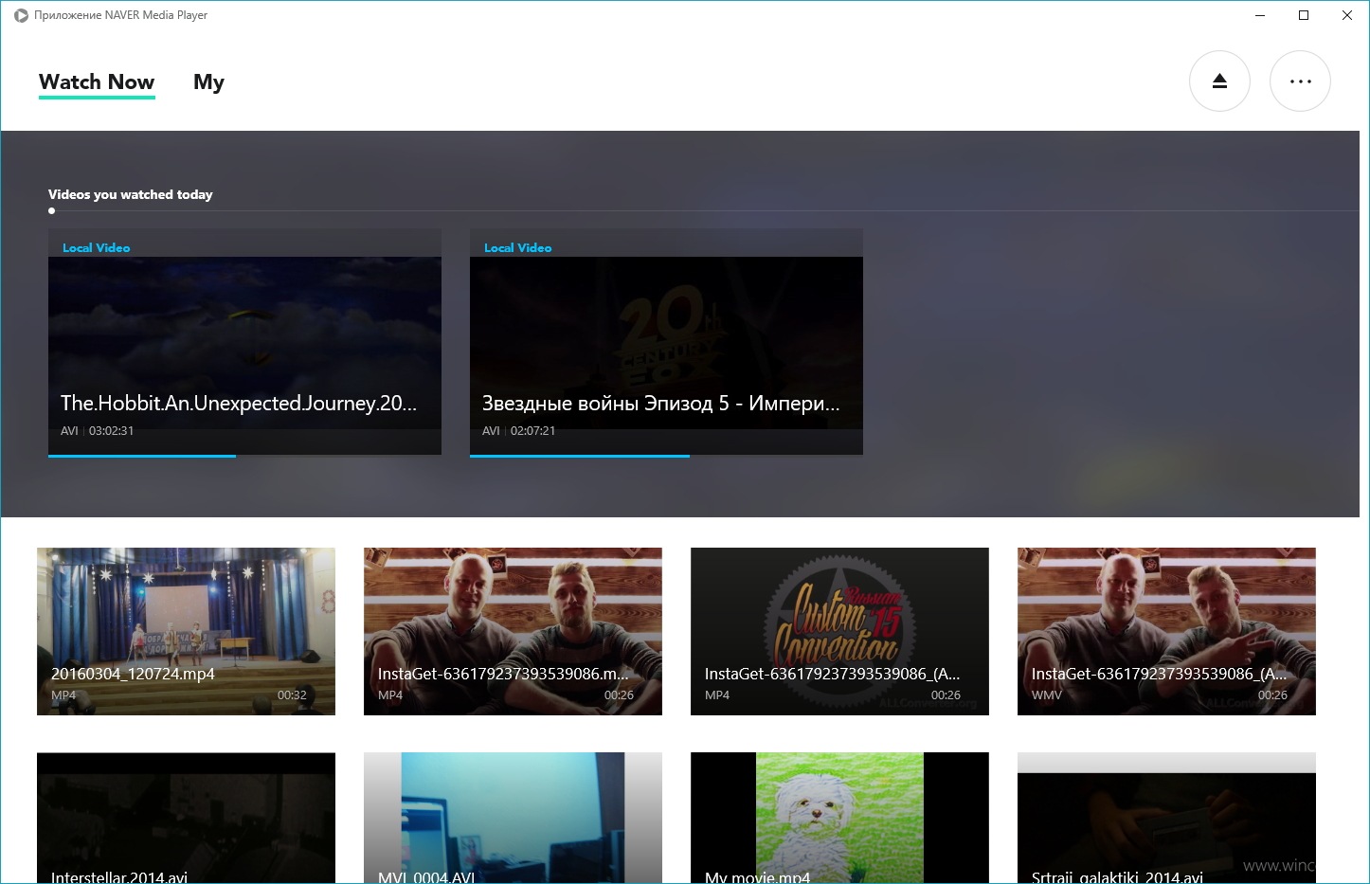Open file with the eject icon button

pos(1219,81)
